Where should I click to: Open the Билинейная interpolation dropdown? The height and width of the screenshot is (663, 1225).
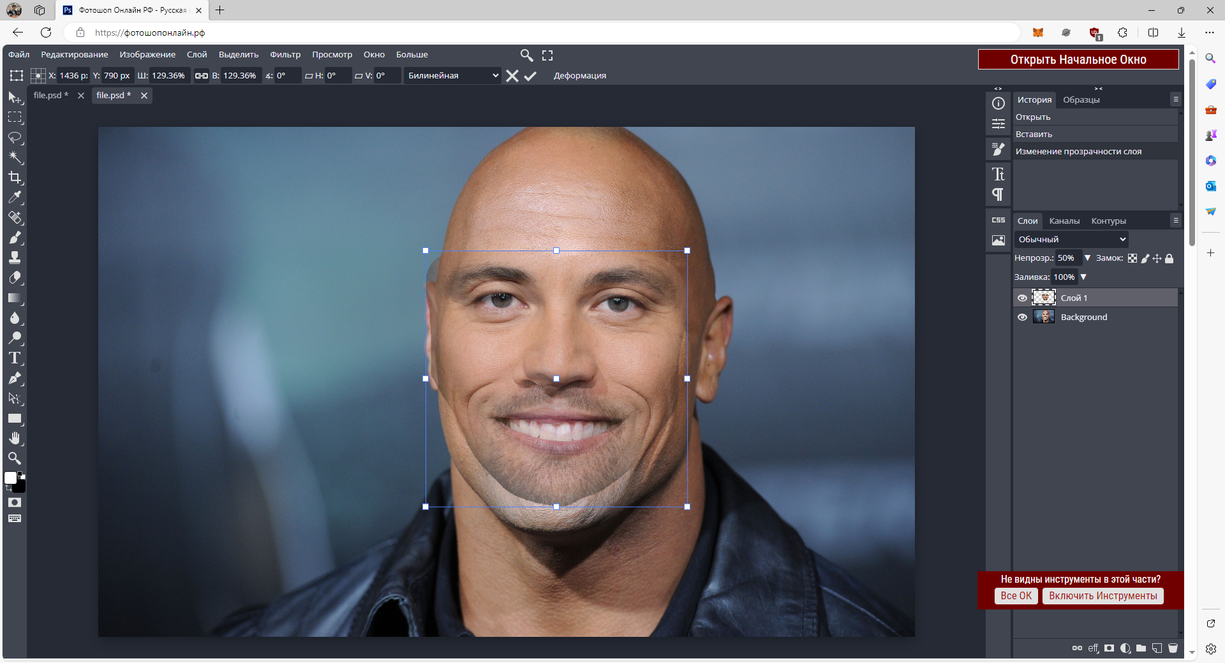452,76
